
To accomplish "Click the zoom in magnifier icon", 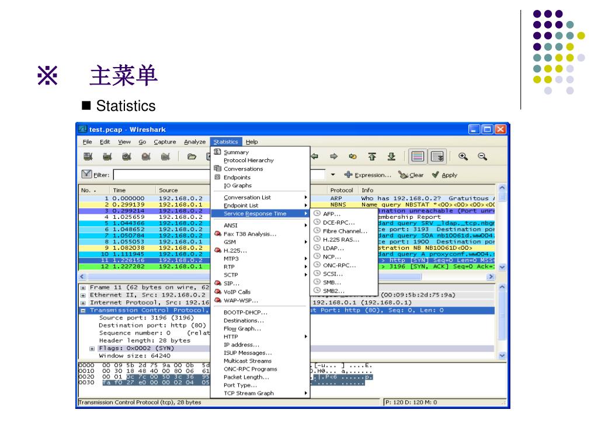I will (463, 156).
